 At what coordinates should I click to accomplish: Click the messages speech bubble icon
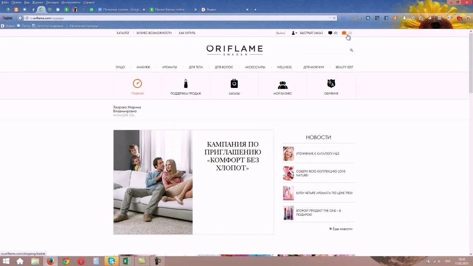330,33
